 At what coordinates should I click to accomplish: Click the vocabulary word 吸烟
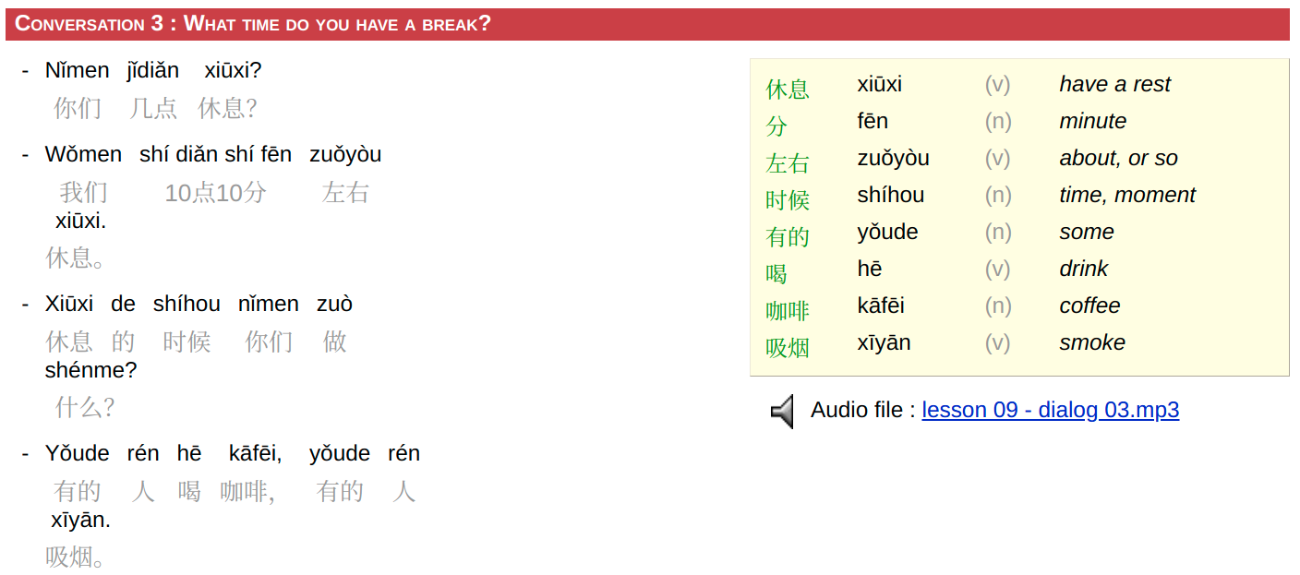788,348
